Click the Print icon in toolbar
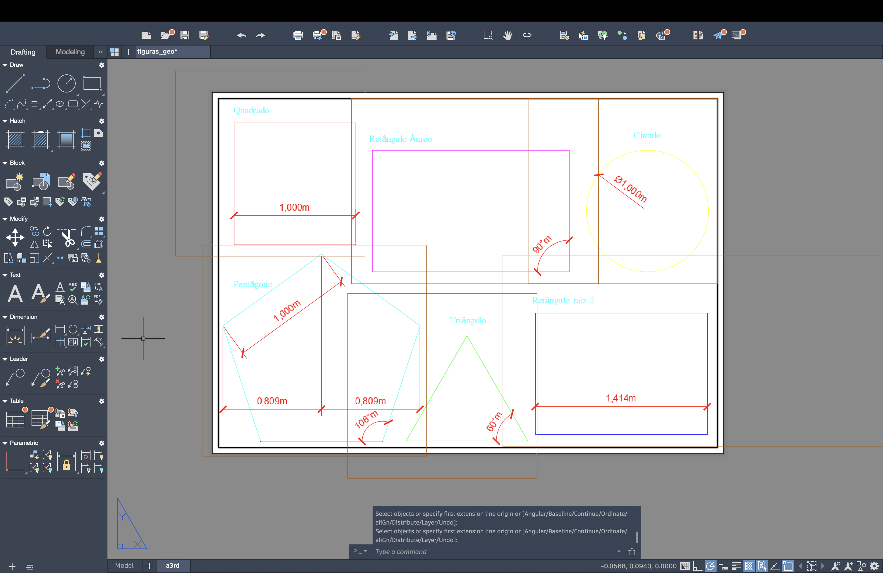This screenshot has width=883, height=573. pyautogui.click(x=298, y=35)
